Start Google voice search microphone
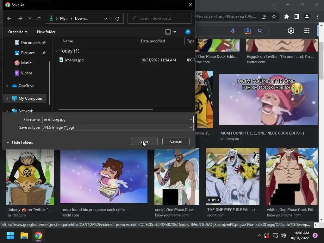Image resolution: width=324 pixels, height=243 pixels. [x=233, y=31]
